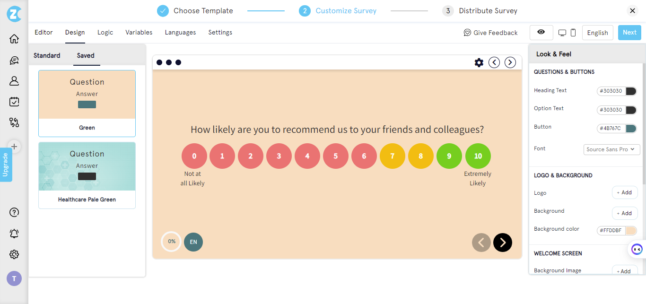The image size is (646, 304).
Task: Switch preview to desktop view
Action: pyautogui.click(x=562, y=32)
